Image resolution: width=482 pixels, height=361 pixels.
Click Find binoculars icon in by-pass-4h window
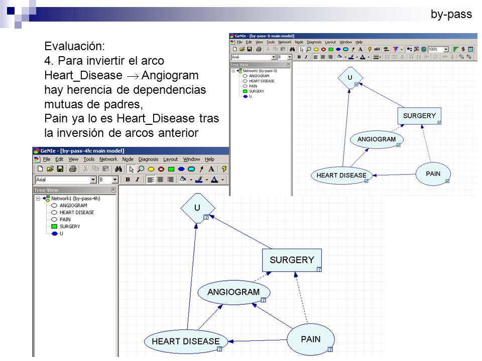(x=118, y=169)
